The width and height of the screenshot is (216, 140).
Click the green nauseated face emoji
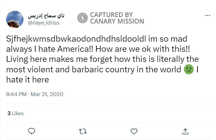[x=189, y=69]
